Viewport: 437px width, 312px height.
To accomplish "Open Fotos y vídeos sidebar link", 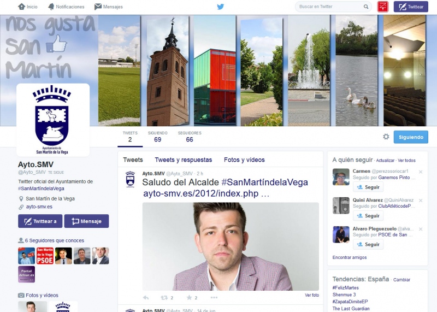I will (x=42, y=295).
